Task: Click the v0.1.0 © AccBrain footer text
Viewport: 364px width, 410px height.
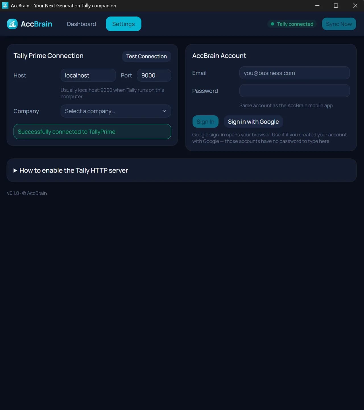Action: 27,193
